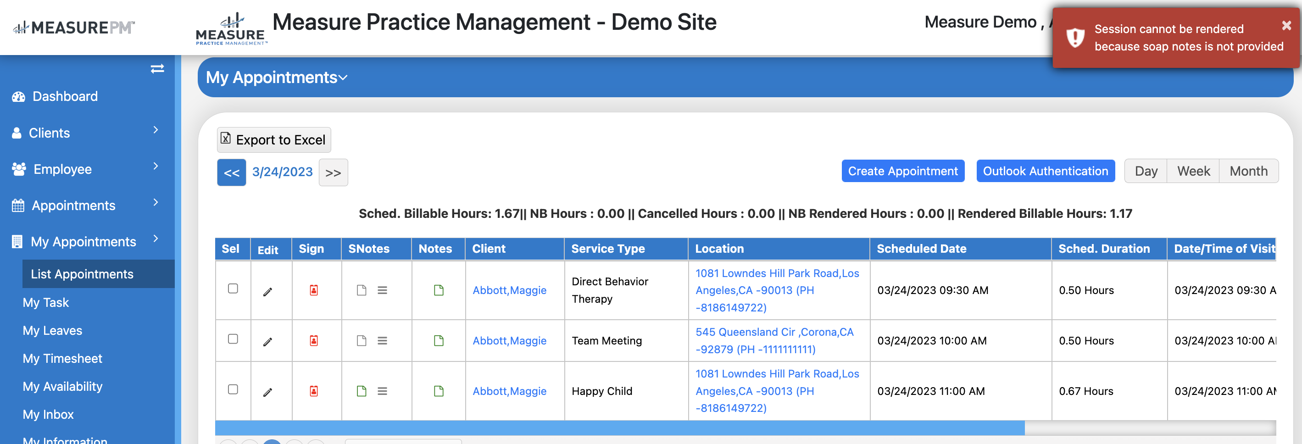Open Abbott,Maggie link in Team Meeting row
Image resolution: width=1302 pixels, height=444 pixels.
point(510,341)
